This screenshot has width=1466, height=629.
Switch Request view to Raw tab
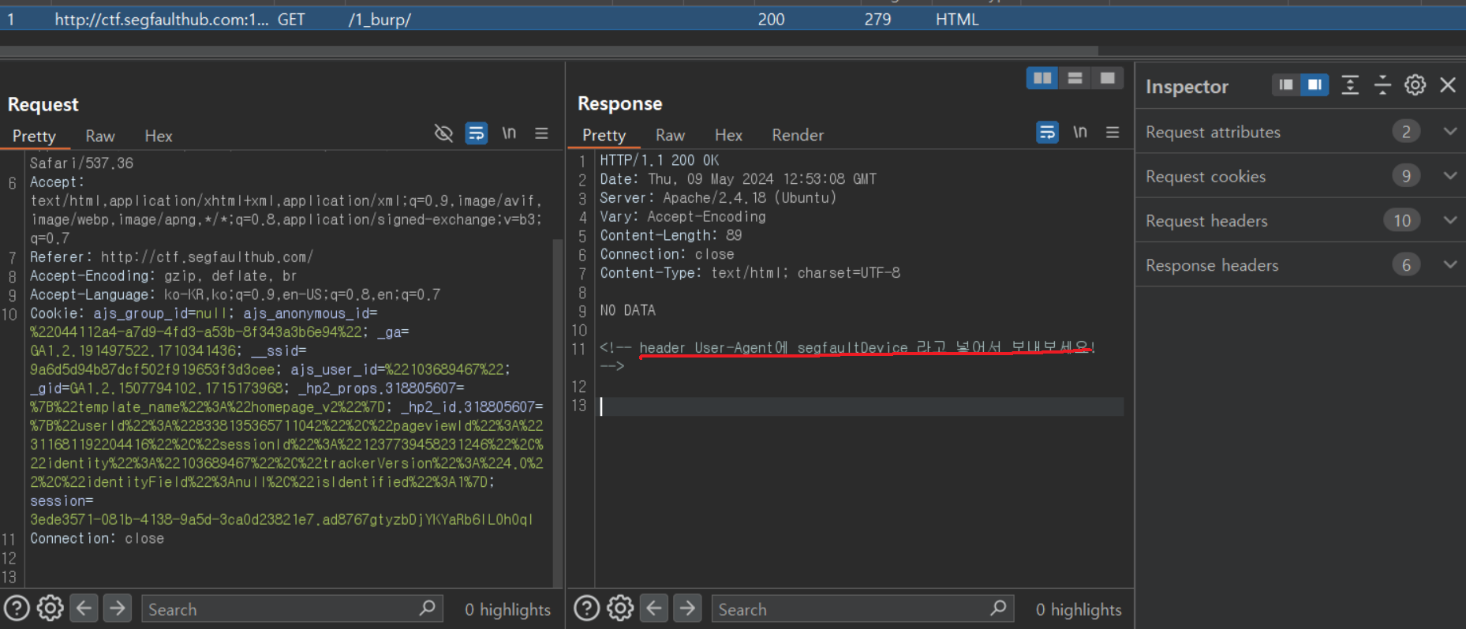pyautogui.click(x=100, y=136)
